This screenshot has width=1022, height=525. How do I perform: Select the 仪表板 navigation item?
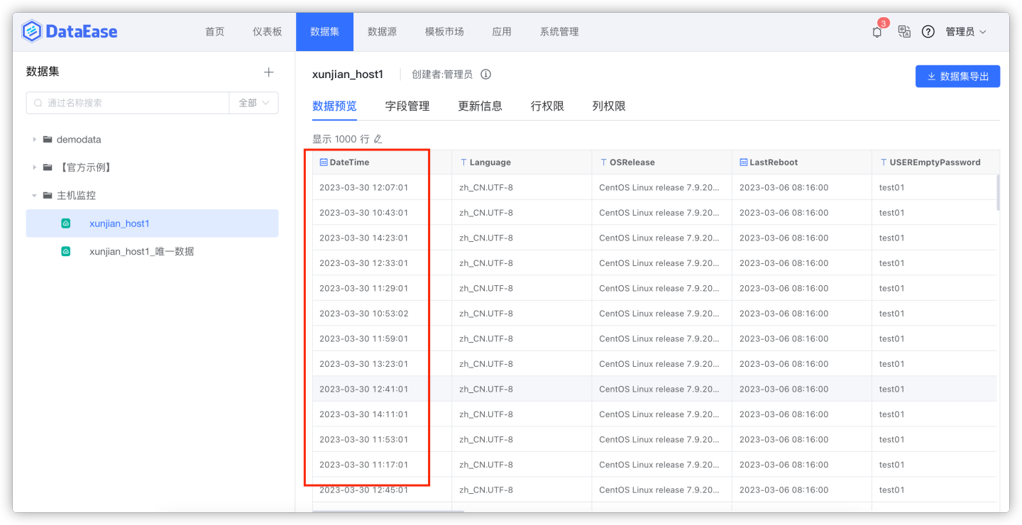pos(265,31)
